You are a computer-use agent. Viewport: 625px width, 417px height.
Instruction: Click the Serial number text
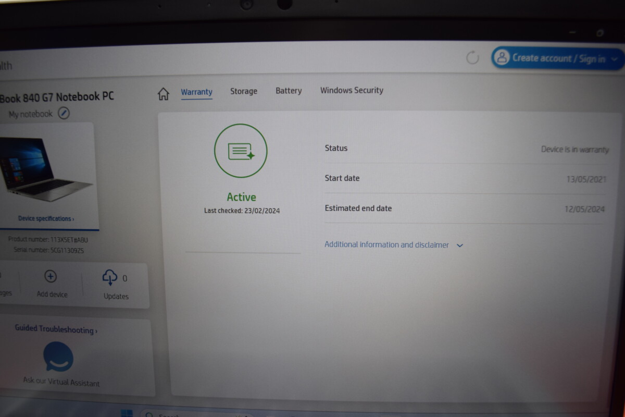coord(48,251)
